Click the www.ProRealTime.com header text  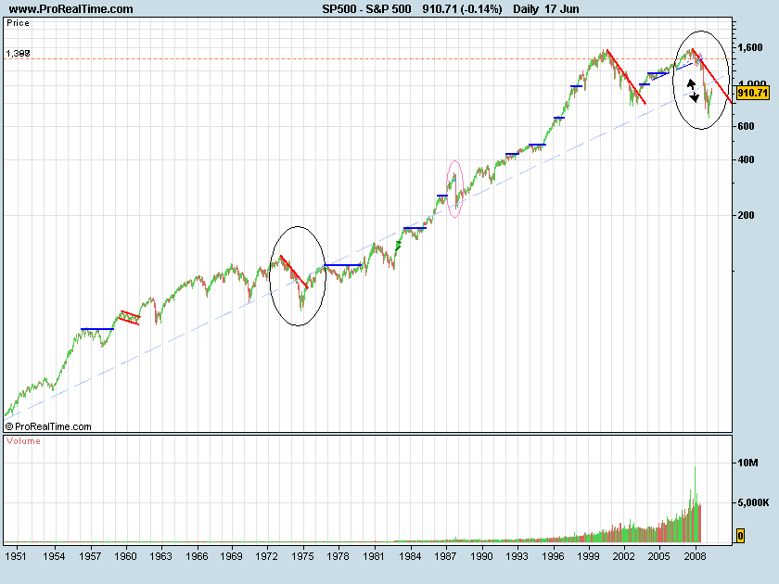[71, 9]
